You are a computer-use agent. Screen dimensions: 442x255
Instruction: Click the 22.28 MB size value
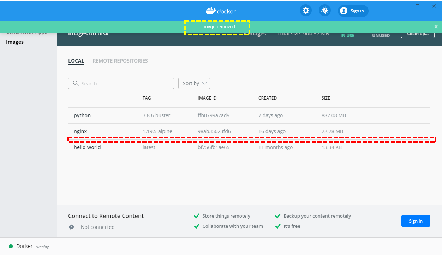[x=333, y=131]
